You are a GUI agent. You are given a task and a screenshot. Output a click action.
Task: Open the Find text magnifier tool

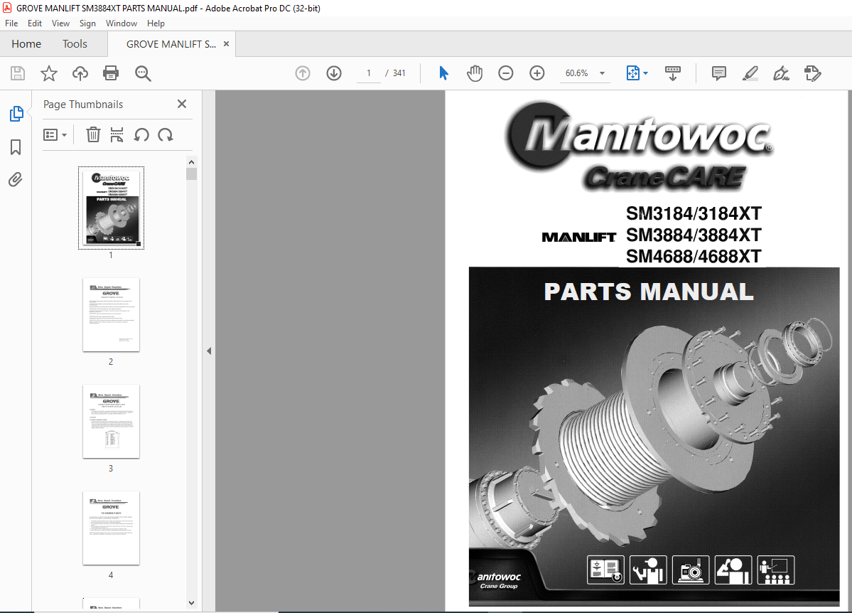pyautogui.click(x=143, y=73)
